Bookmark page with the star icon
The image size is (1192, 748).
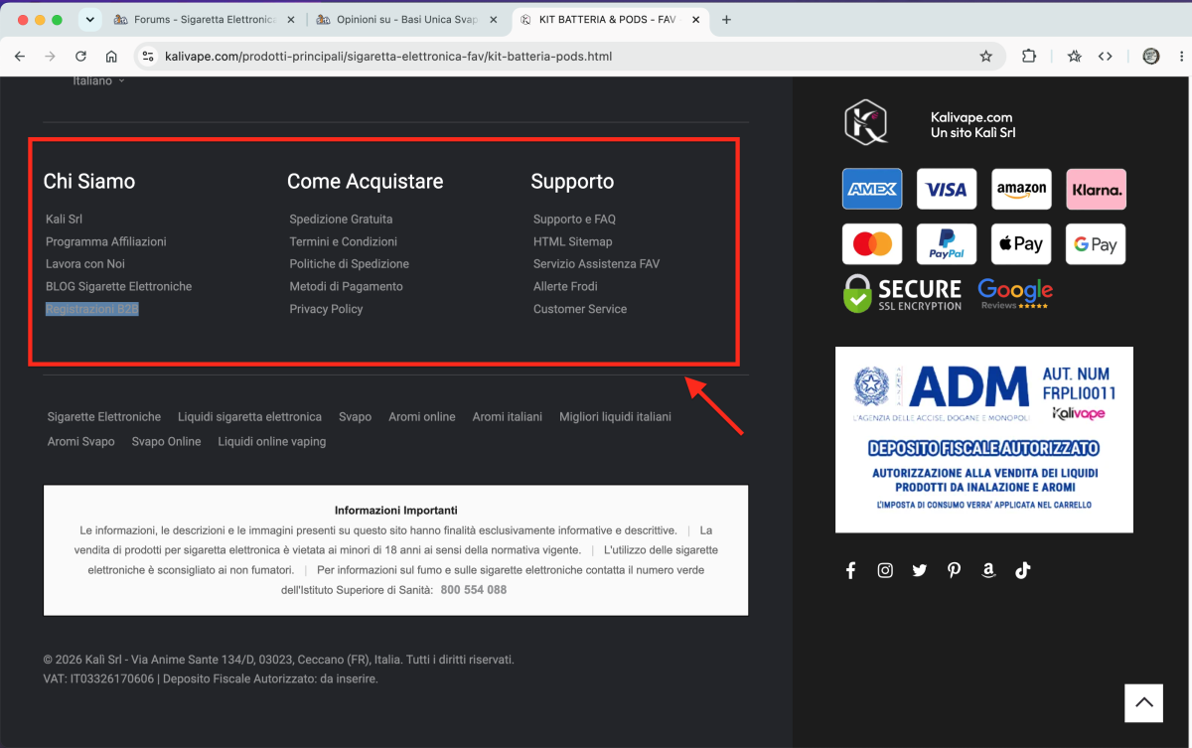pyautogui.click(x=986, y=57)
